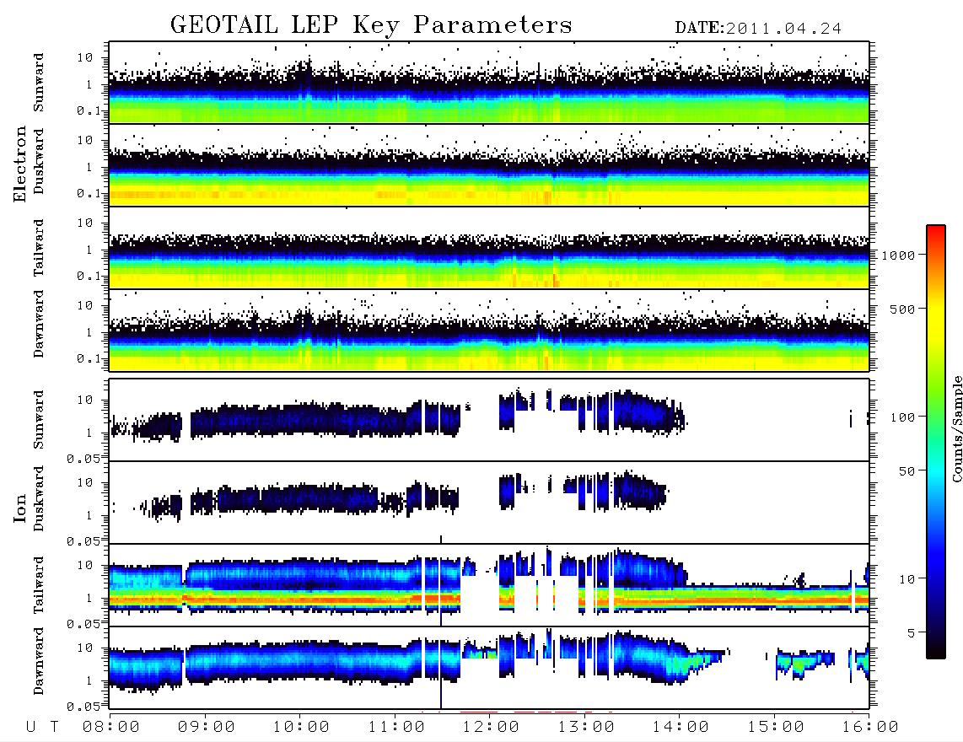
Task: Click the Electron Tailward panel's 1 tick label
Action: (89, 250)
